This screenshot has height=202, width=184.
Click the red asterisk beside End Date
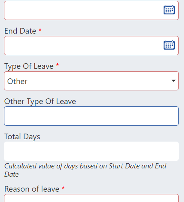(x=40, y=30)
